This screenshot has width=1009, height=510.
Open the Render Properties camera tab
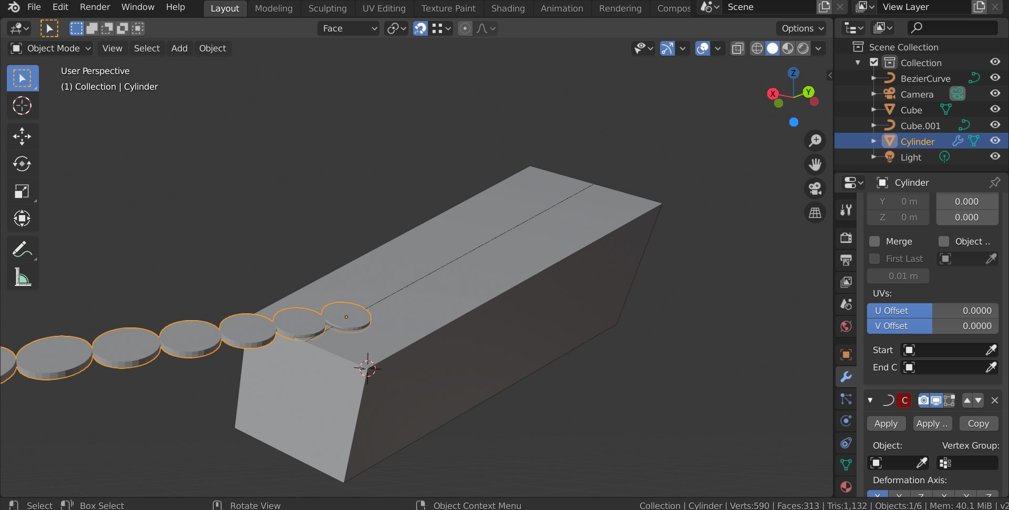pyautogui.click(x=846, y=238)
